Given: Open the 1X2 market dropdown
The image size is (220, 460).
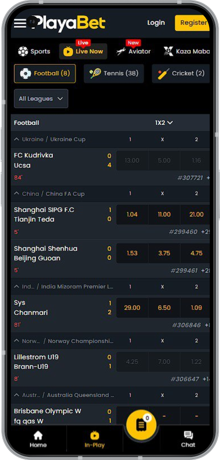Looking at the screenshot, I should click(x=164, y=123).
